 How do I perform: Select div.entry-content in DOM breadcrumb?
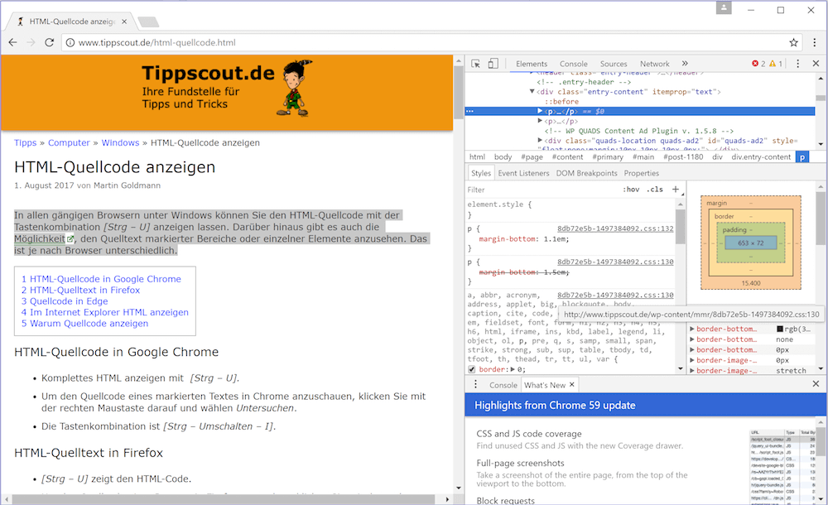coord(761,157)
